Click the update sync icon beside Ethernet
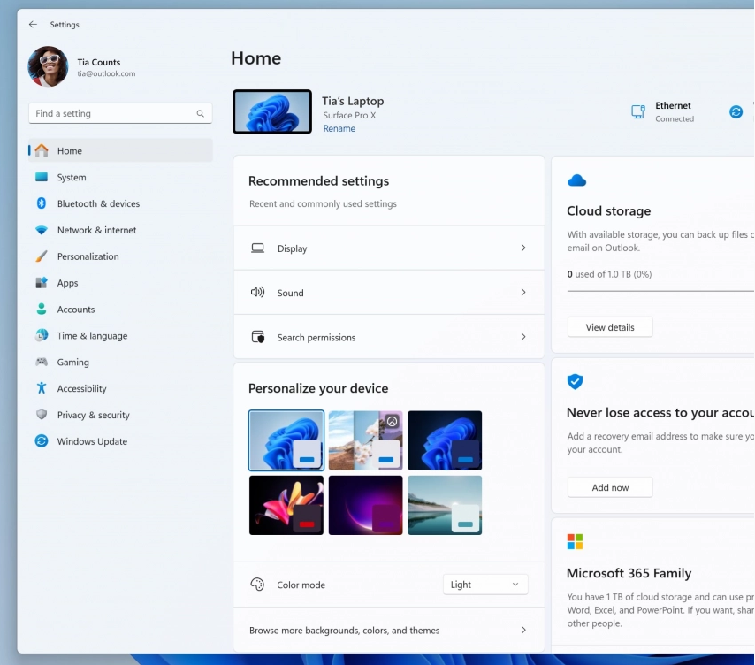Screen dimensions: 755x665 [x=736, y=111]
